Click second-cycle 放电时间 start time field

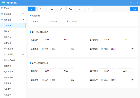coord(107,71)
